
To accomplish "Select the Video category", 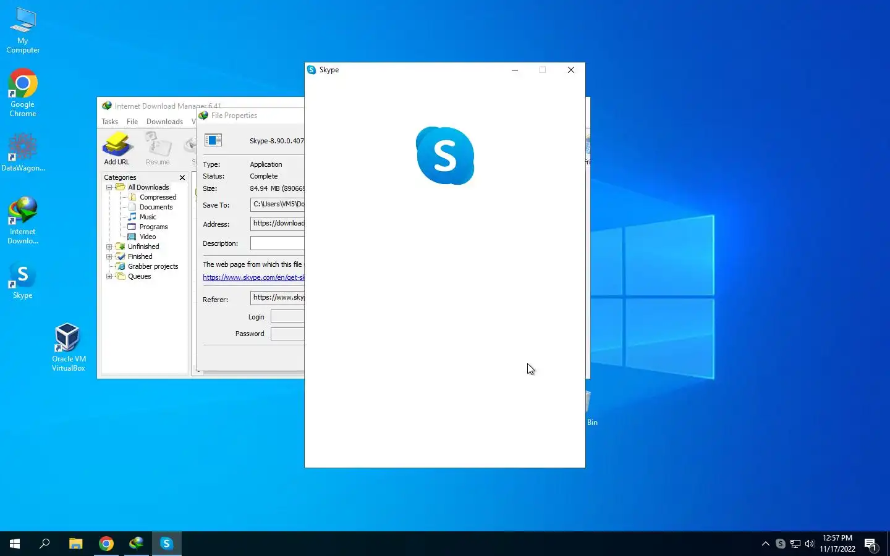I will (x=148, y=237).
